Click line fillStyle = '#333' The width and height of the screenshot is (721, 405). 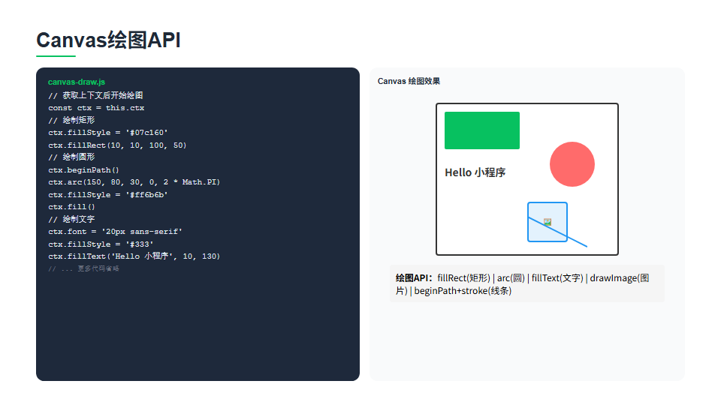[101, 244]
